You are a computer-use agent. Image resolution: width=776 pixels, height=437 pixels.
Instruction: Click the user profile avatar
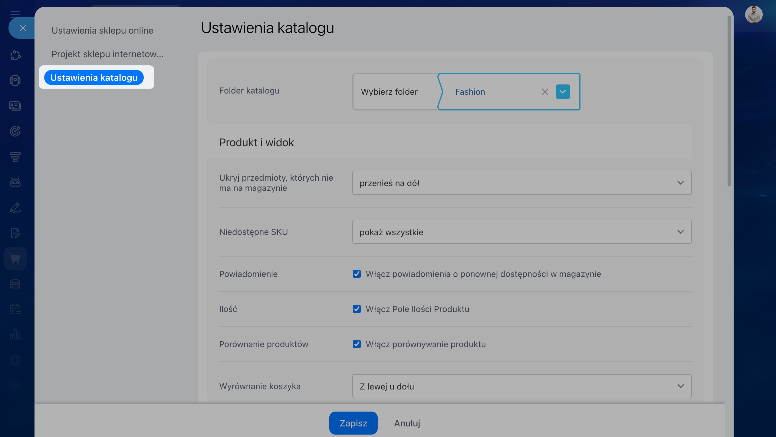coord(754,15)
